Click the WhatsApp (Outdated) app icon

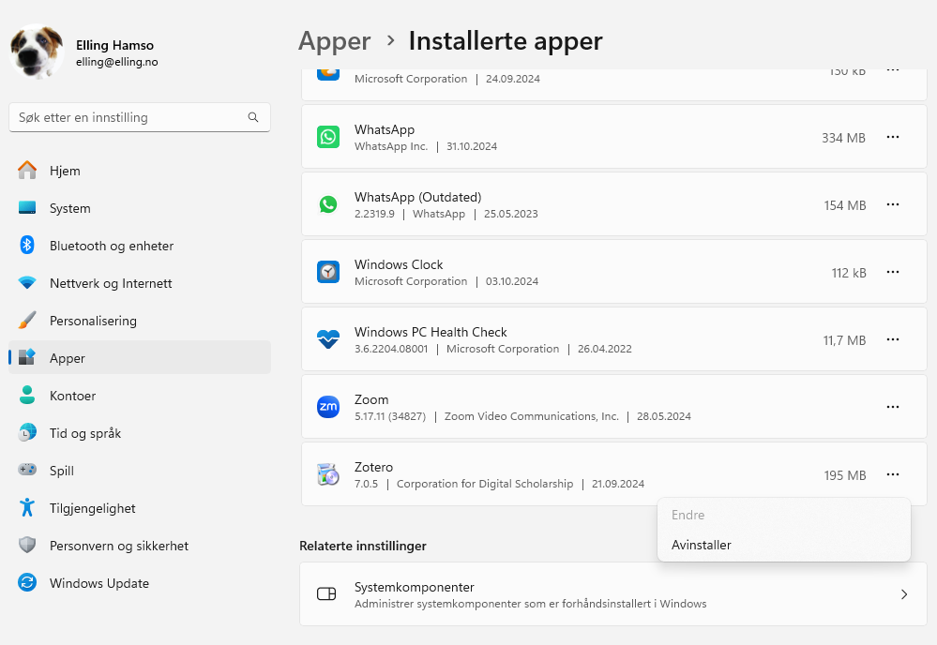(328, 204)
